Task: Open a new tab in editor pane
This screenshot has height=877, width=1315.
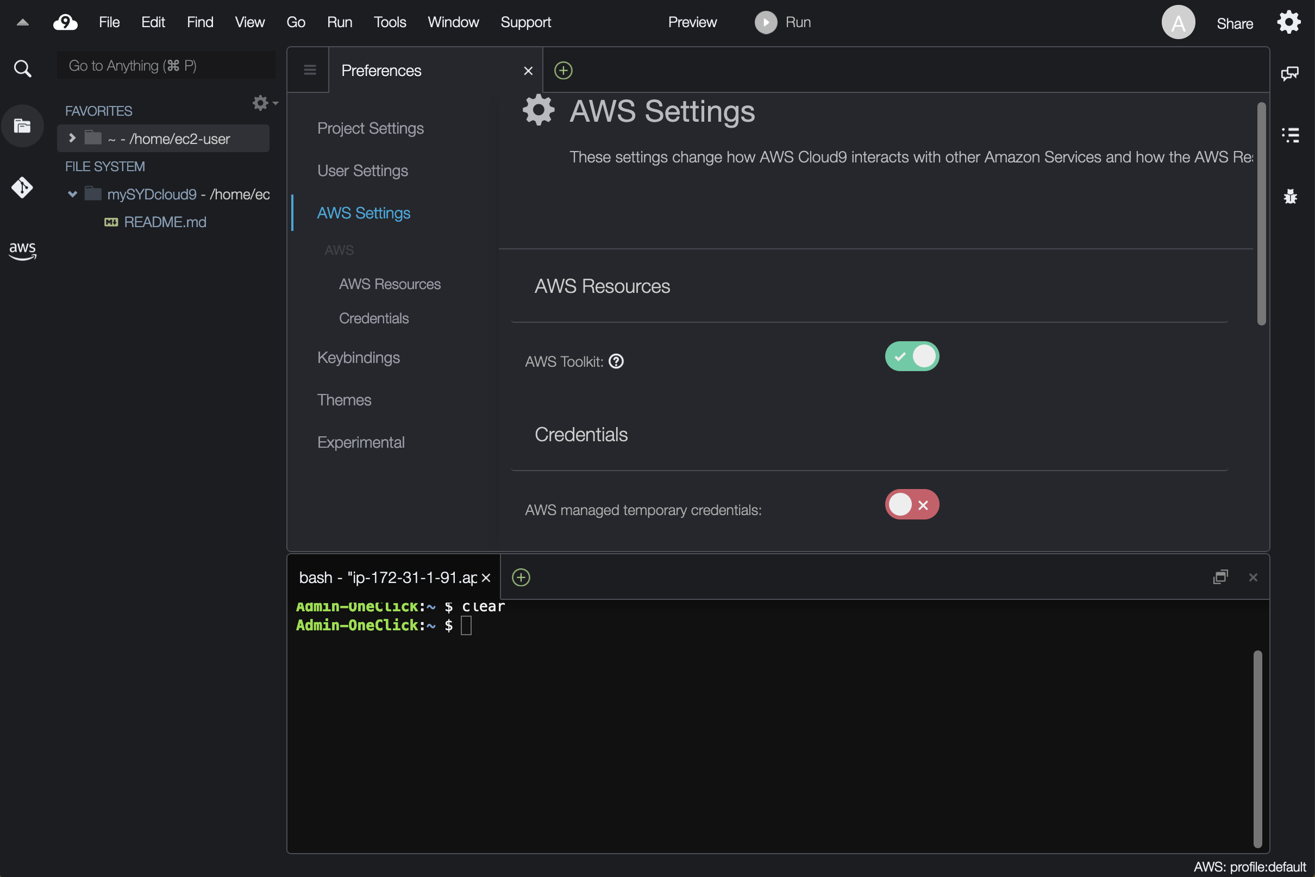Action: click(x=563, y=71)
